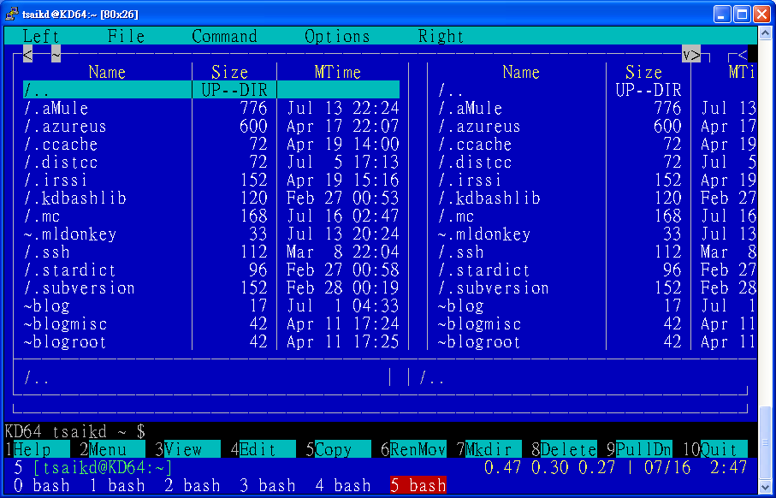Click the 'v>' history arrow on left panel
Image resolution: width=776 pixels, height=498 pixels.
(691, 55)
